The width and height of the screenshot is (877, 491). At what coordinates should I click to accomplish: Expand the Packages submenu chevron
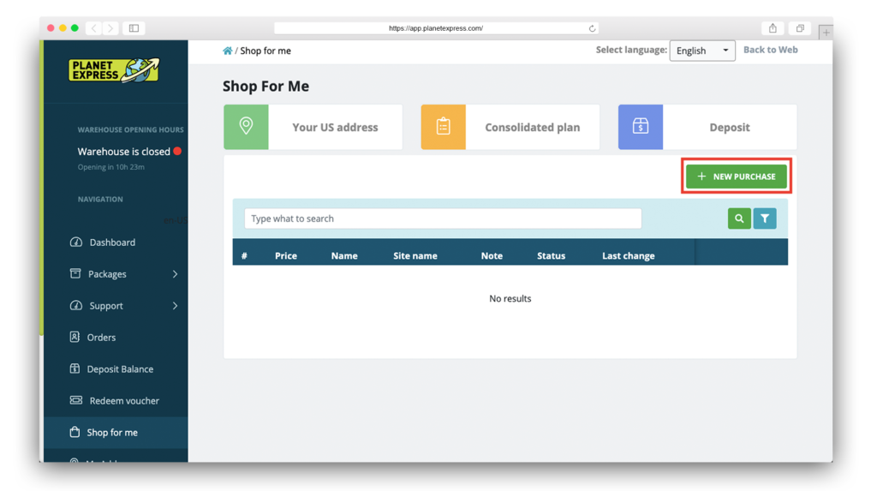click(175, 273)
